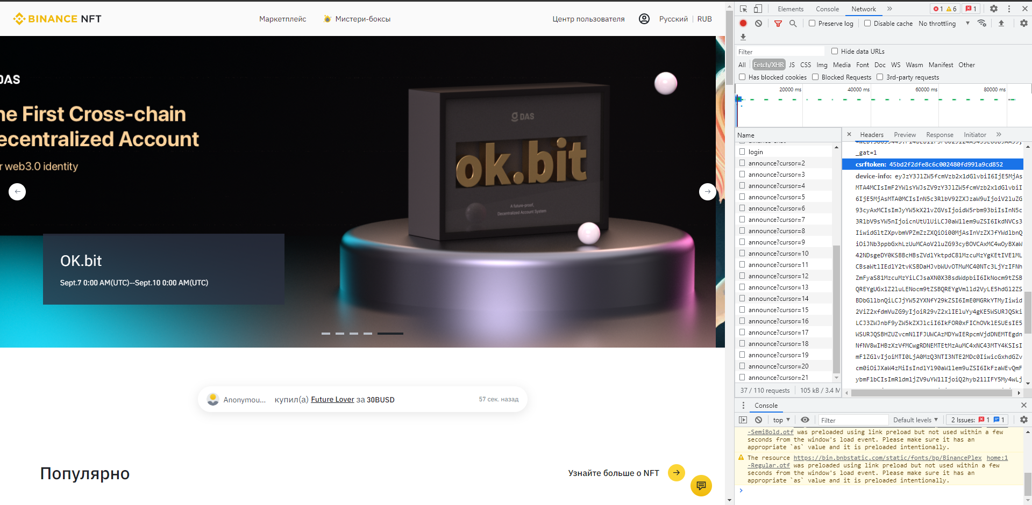This screenshot has height=505, width=1032.
Task: Tick the checkbox for the login request
Action: pyautogui.click(x=742, y=151)
